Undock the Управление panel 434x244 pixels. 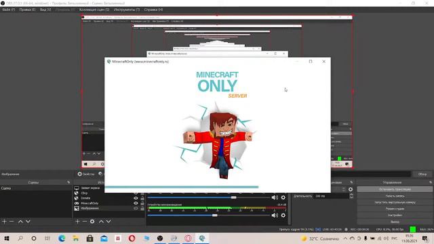431,182
